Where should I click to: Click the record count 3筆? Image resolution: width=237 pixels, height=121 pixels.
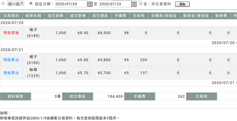click(58, 97)
